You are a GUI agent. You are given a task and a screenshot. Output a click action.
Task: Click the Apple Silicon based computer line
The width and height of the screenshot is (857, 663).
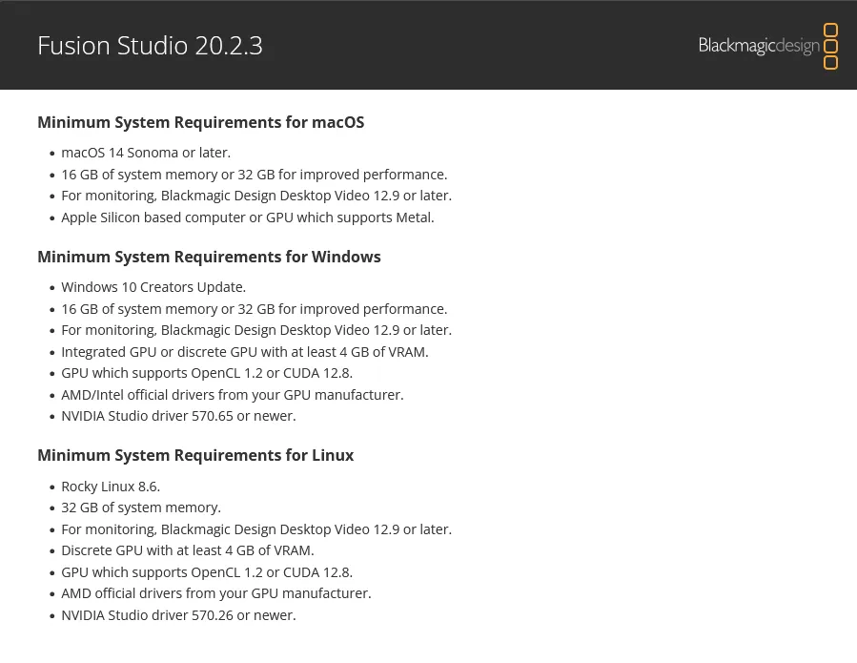(x=247, y=218)
